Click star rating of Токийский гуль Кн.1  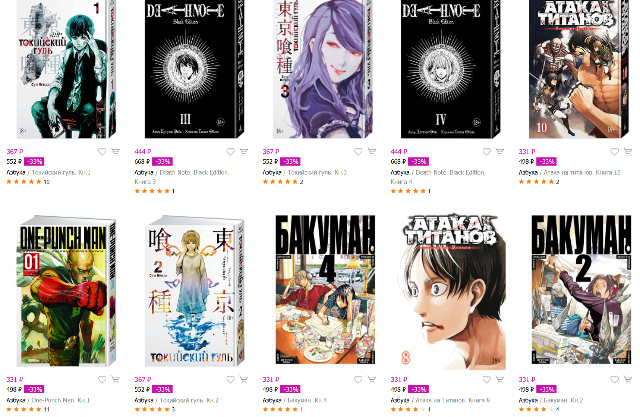[x=24, y=182]
